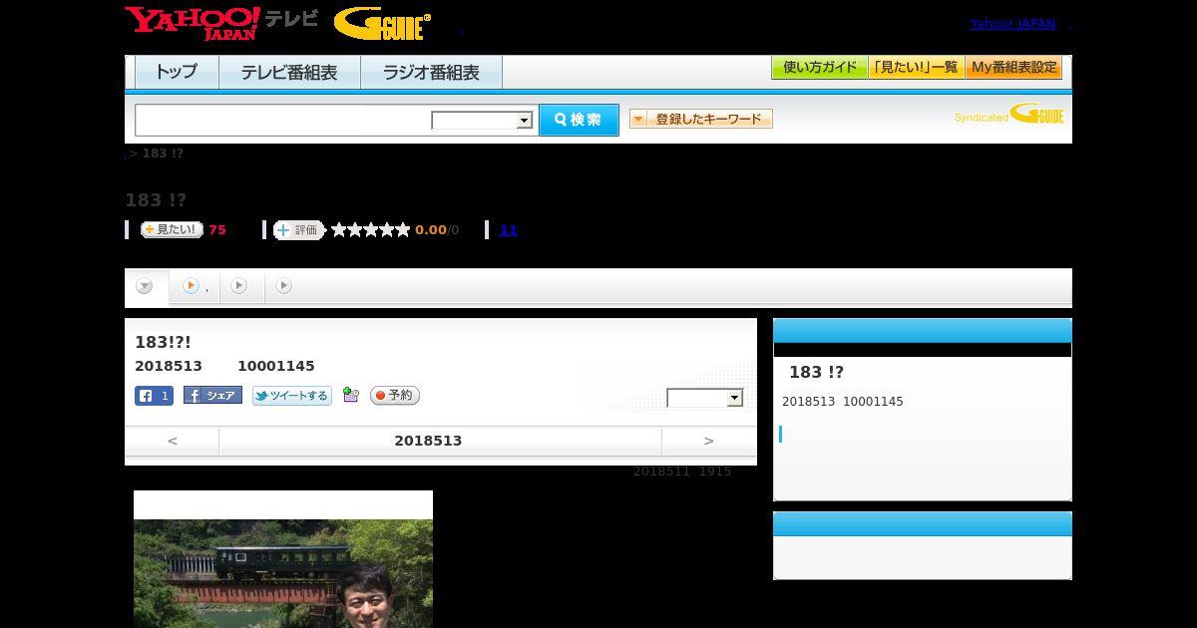Click the Facebook シェア button
This screenshot has width=1197, height=628.
(x=212, y=396)
